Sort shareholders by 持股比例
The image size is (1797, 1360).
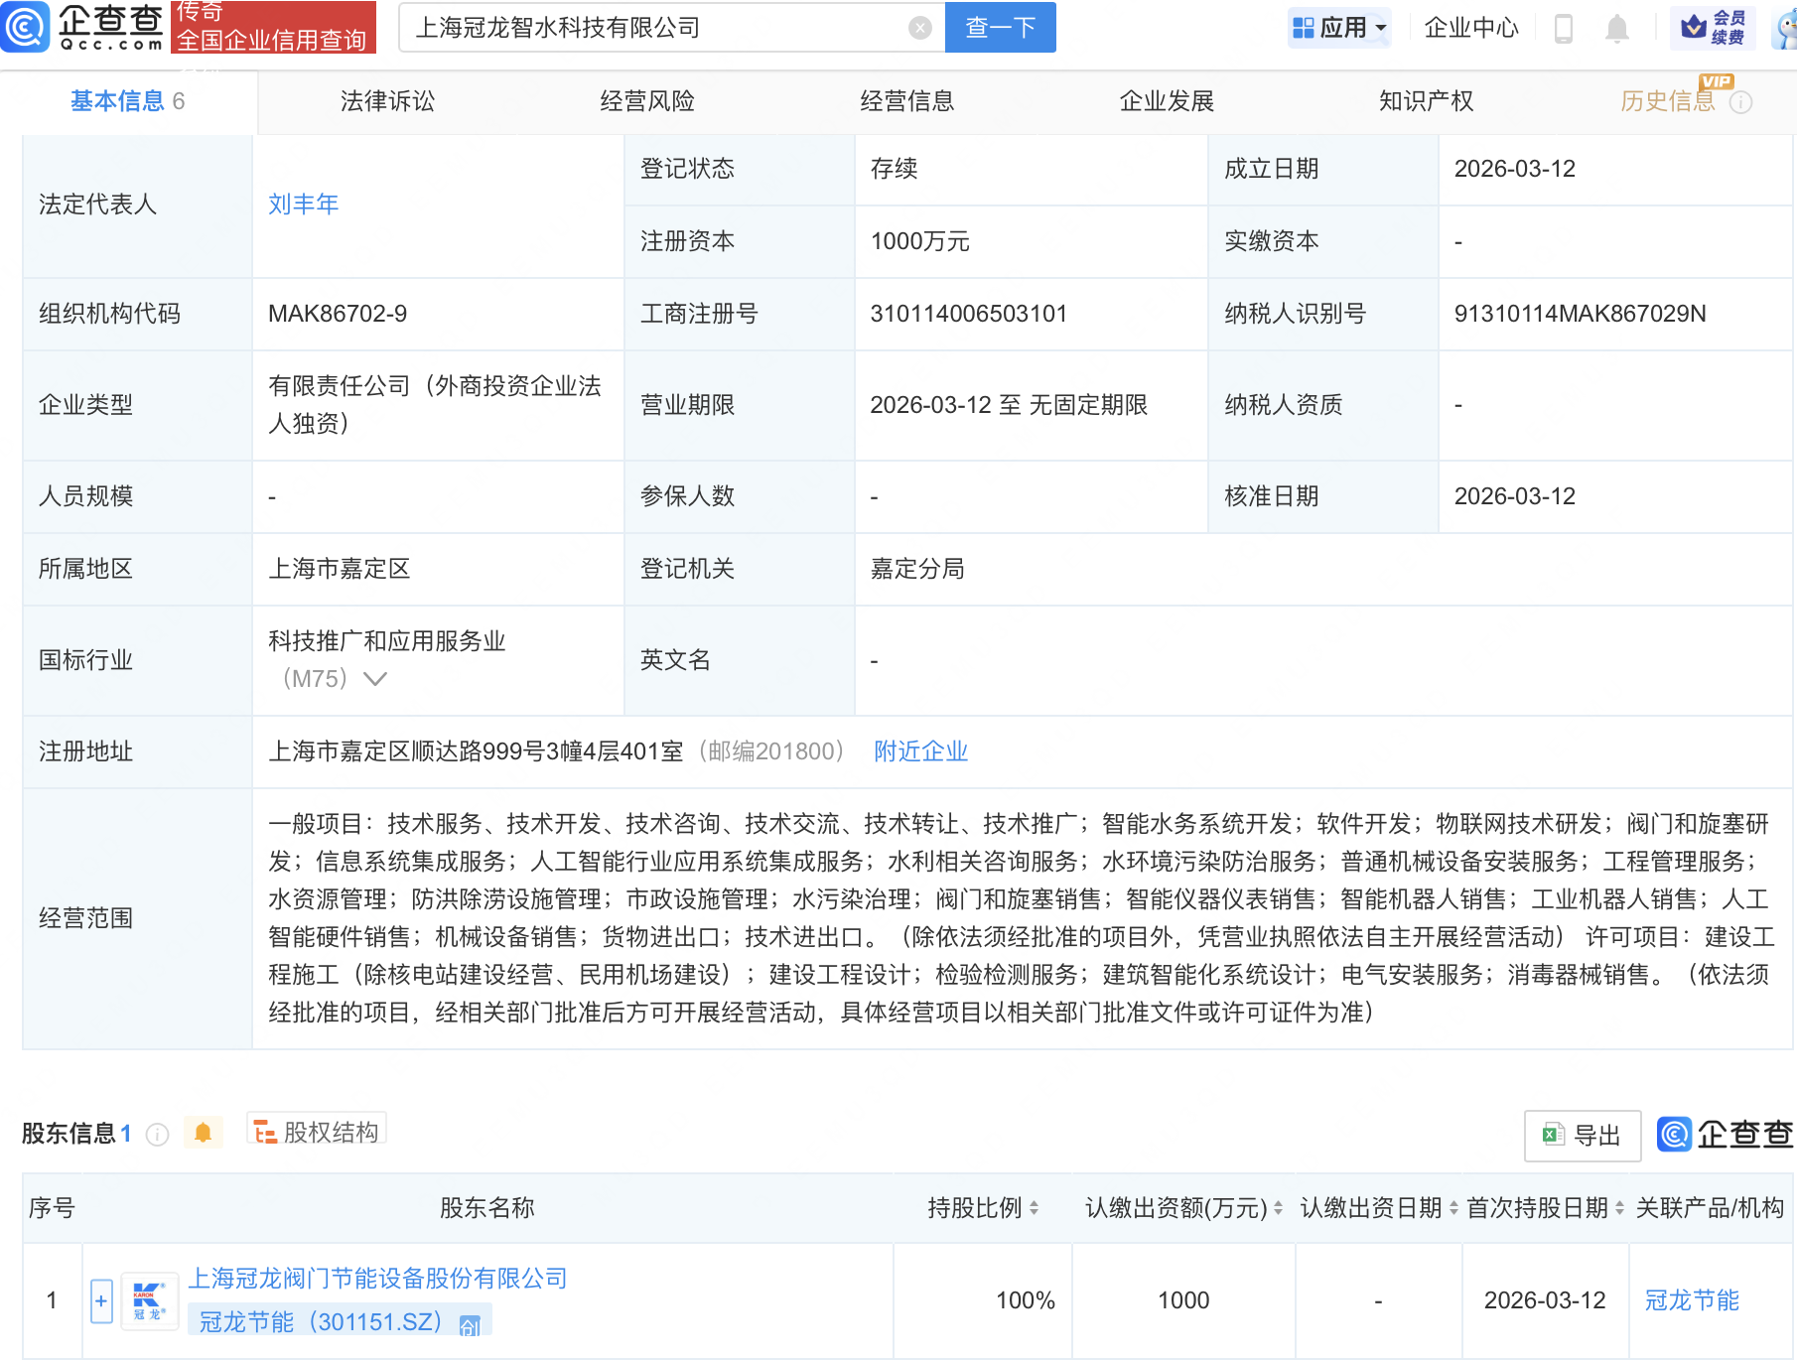tap(1034, 1208)
